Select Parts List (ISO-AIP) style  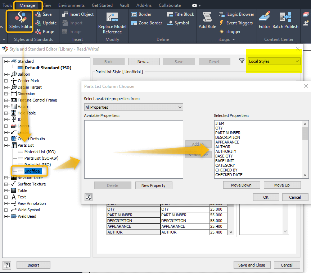(x=41, y=158)
